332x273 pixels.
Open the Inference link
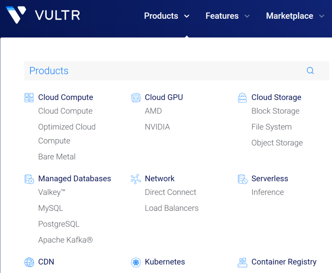267,192
